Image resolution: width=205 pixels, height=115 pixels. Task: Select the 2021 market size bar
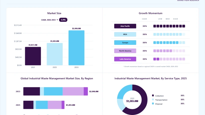[33, 56]
